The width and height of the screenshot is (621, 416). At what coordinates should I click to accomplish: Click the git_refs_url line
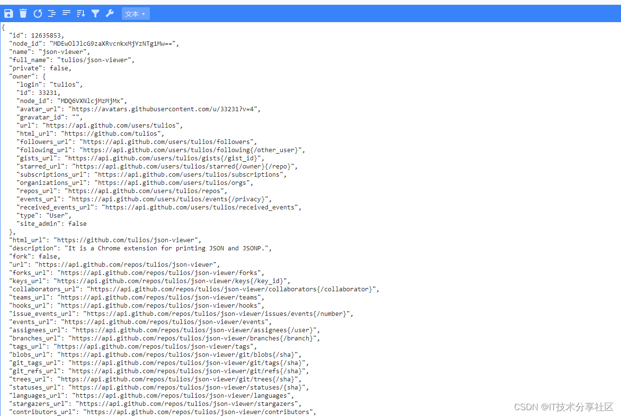(x=159, y=371)
